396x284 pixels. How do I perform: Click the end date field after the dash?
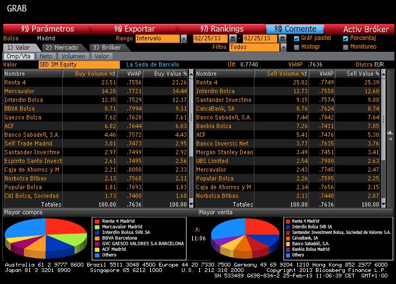click(260, 38)
